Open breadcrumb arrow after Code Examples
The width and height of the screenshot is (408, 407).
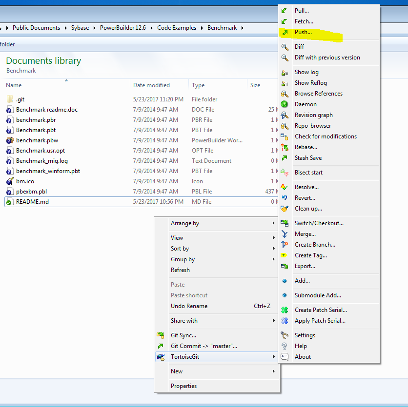pyautogui.click(x=202, y=28)
